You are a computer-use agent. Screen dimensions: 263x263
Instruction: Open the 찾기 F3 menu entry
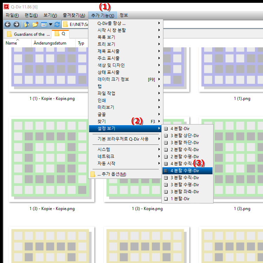tap(126, 121)
